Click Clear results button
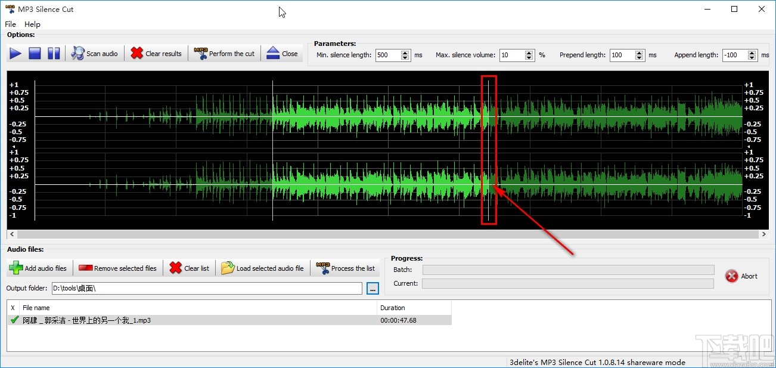This screenshot has height=368, width=776. pyautogui.click(x=156, y=54)
